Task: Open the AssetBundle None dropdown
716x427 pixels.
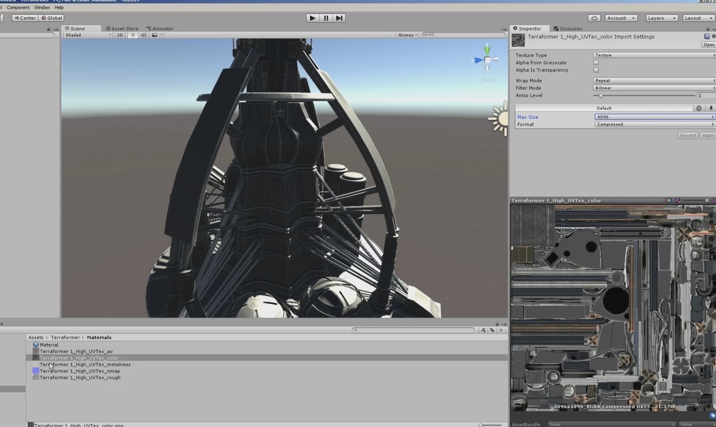Action: pyautogui.click(x=612, y=424)
